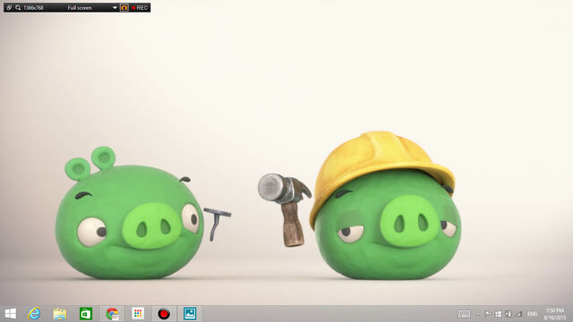The width and height of the screenshot is (573, 322).
Task: Open the Windows Start button
Action: coord(11,314)
